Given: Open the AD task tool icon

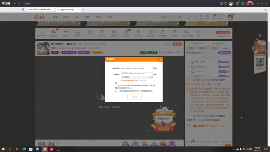Looking at the screenshot, I should 102,32.
